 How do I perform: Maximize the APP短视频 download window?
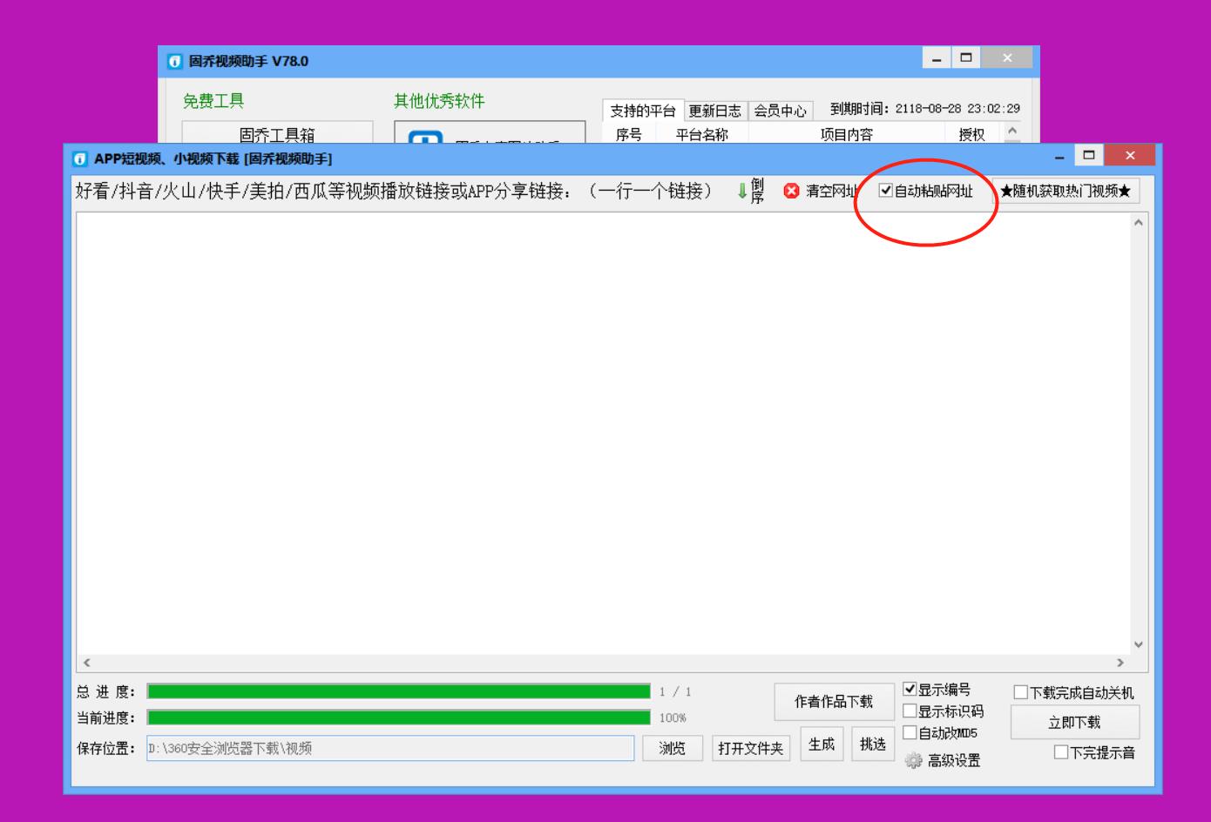point(1088,156)
